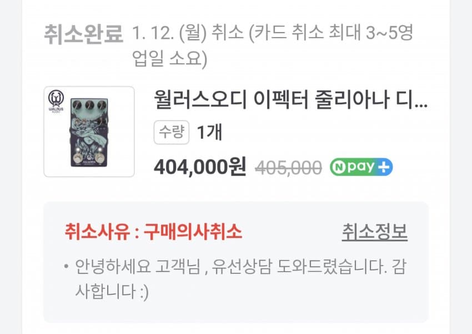Click the green N circle in Npay badge
This screenshot has width=472, height=334.
pos(339,167)
